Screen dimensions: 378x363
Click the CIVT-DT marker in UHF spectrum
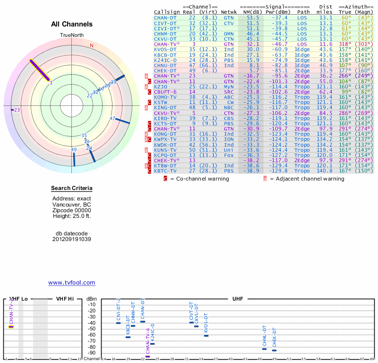[x=191, y=322]
